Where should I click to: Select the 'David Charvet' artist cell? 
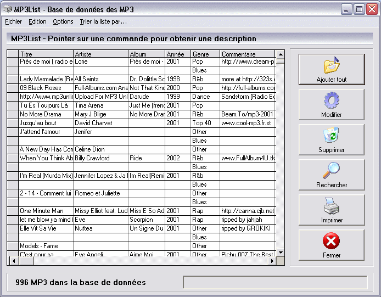click(100, 123)
